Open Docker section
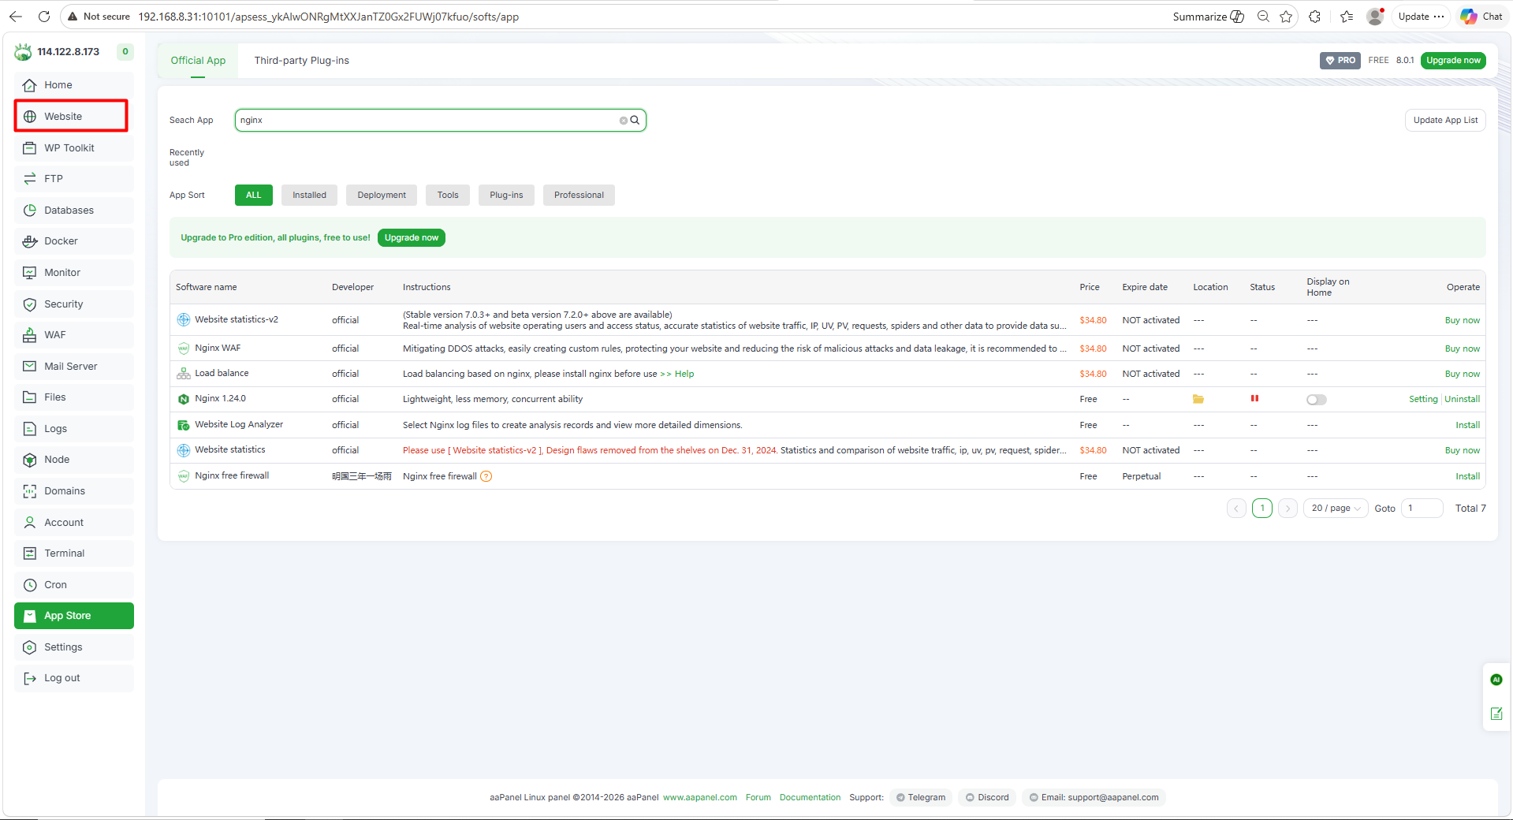This screenshot has height=820, width=1513. [73, 241]
